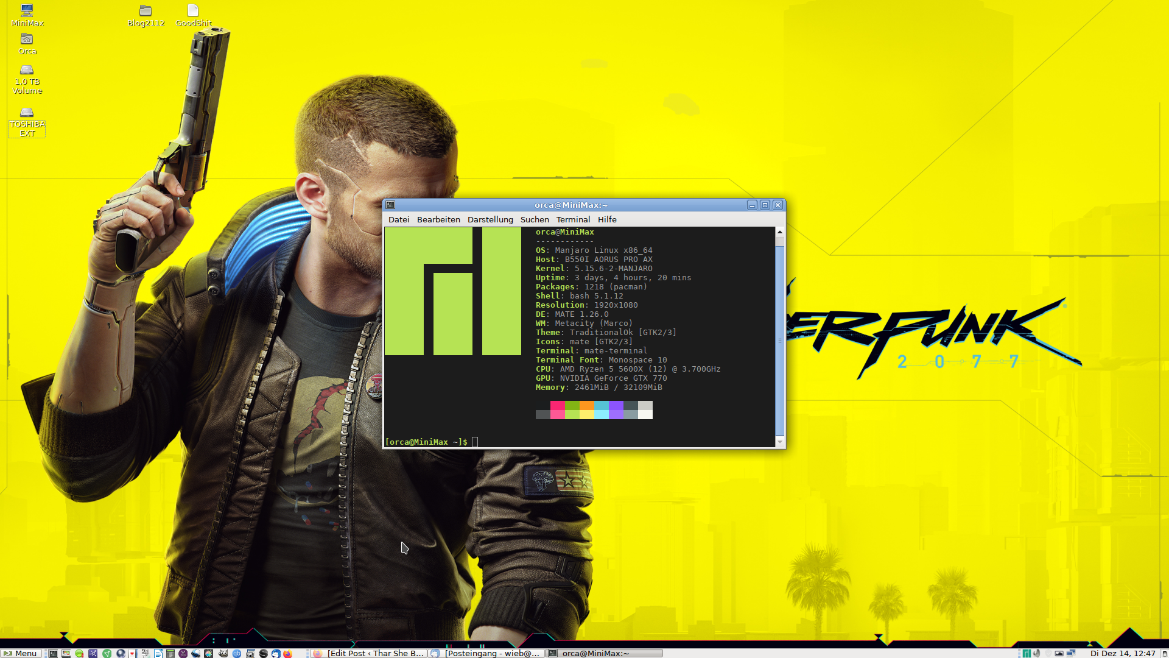Open the network tray icon

click(1071, 653)
